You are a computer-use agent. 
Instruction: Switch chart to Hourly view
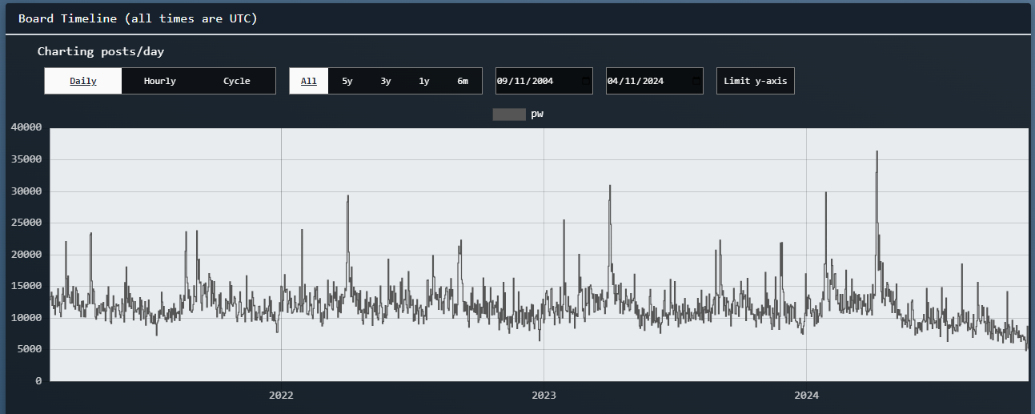coord(160,81)
